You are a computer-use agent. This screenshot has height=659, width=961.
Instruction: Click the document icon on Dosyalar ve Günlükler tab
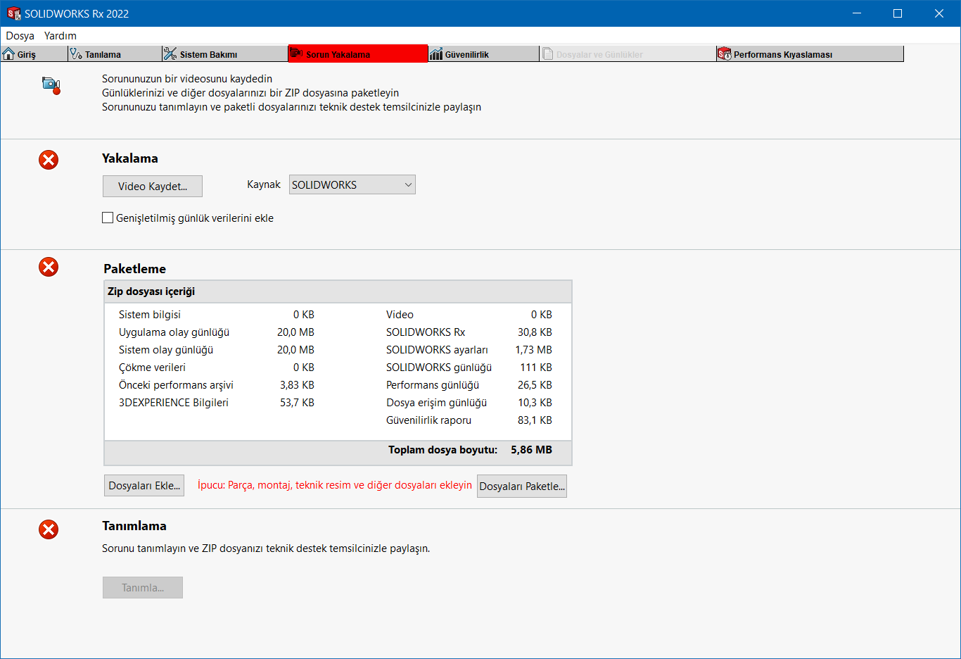point(547,54)
